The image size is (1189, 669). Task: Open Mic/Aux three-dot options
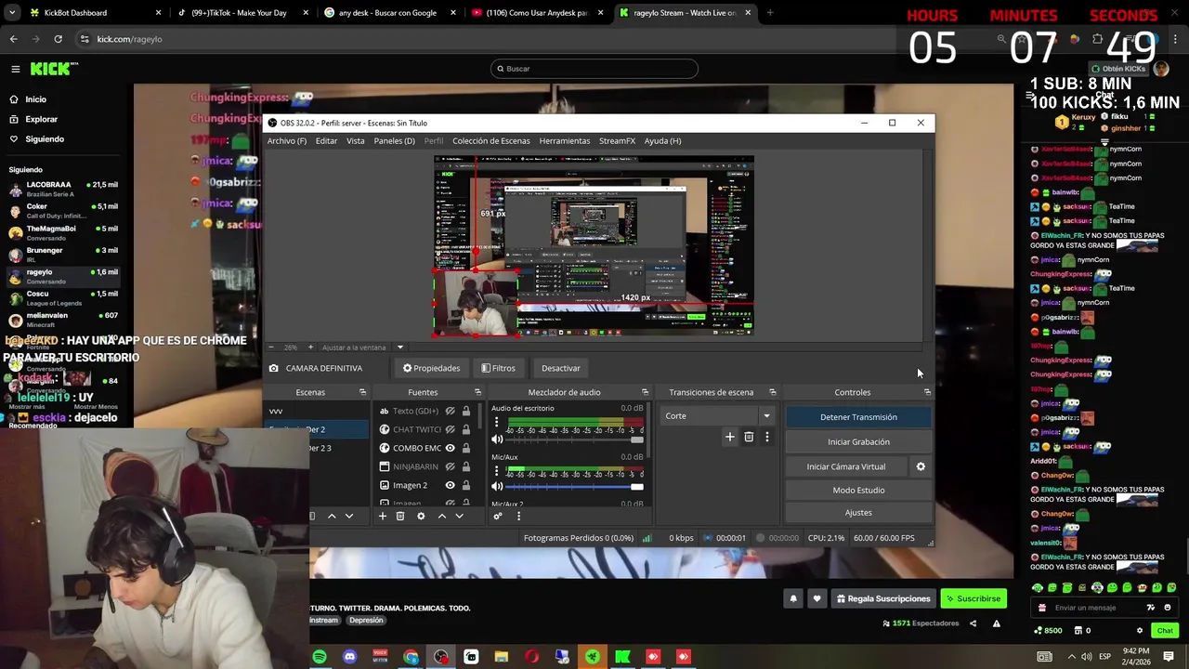tap(496, 471)
